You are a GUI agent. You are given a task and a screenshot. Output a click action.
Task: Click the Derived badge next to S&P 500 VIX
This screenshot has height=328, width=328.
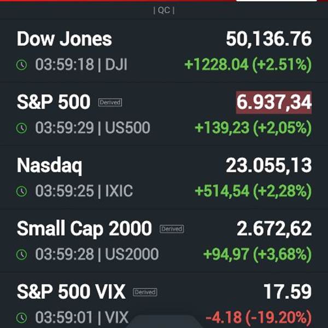click(x=145, y=292)
